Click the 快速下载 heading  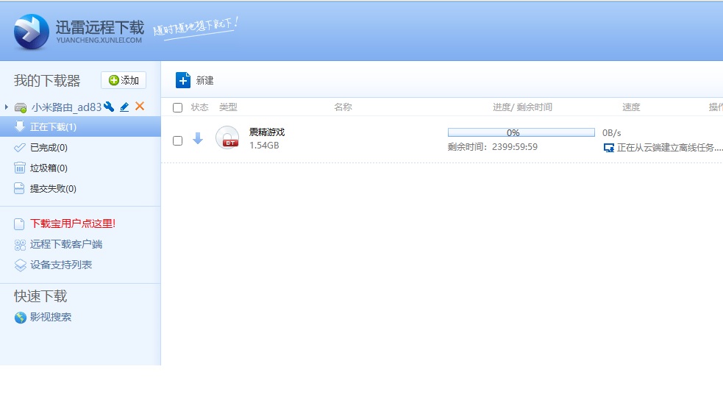coord(40,296)
